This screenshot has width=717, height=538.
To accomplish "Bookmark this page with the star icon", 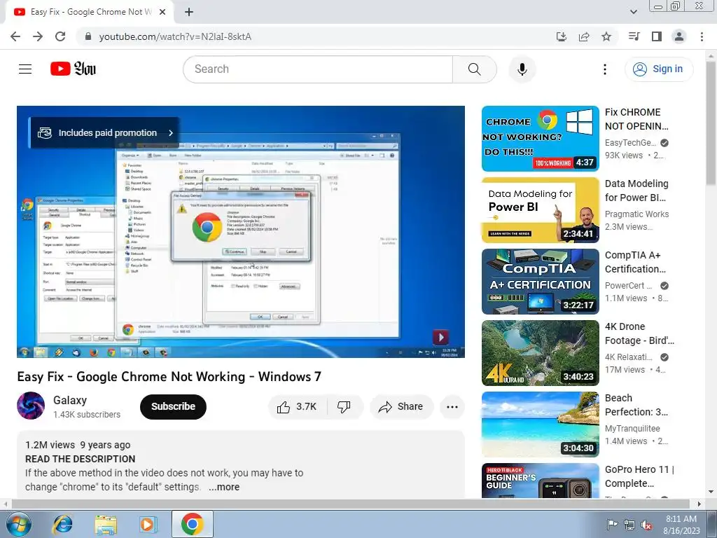I will coord(606,36).
